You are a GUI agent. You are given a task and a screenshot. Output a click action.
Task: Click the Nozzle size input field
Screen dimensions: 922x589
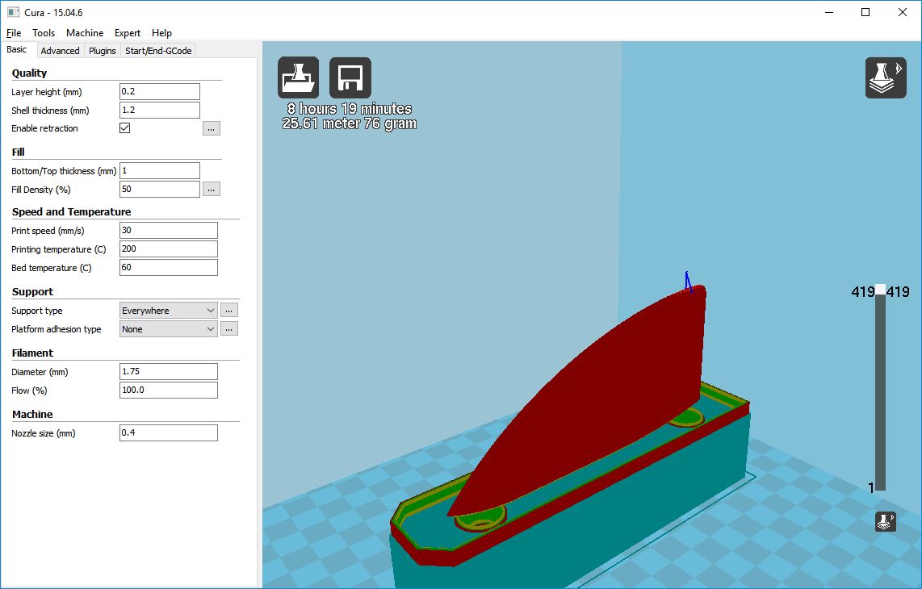[x=168, y=432]
